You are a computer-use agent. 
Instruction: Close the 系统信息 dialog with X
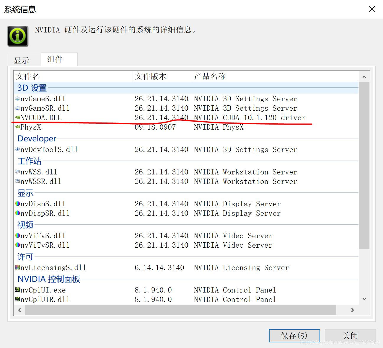click(x=372, y=9)
